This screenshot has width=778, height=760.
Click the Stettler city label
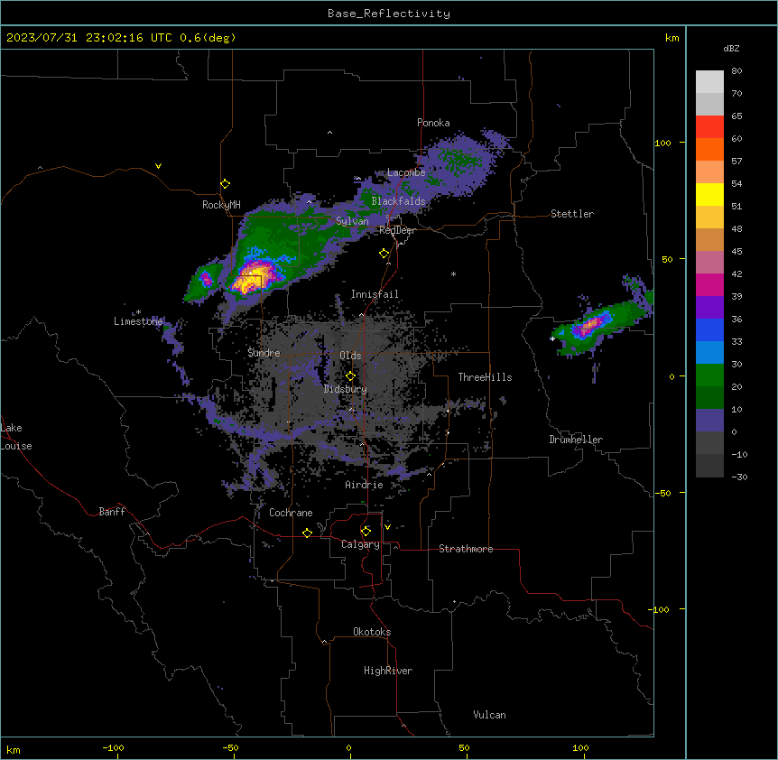pyautogui.click(x=572, y=214)
